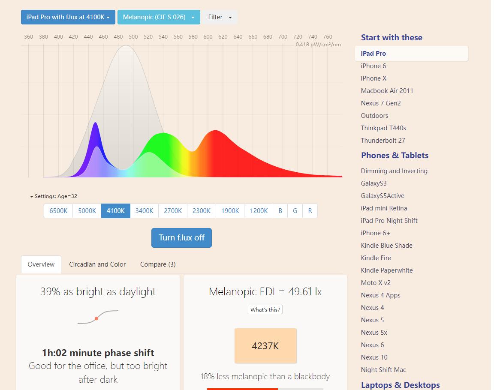Open the Melanopic (CIE S 026) dropdown
This screenshot has height=390, width=494.
coord(159,17)
